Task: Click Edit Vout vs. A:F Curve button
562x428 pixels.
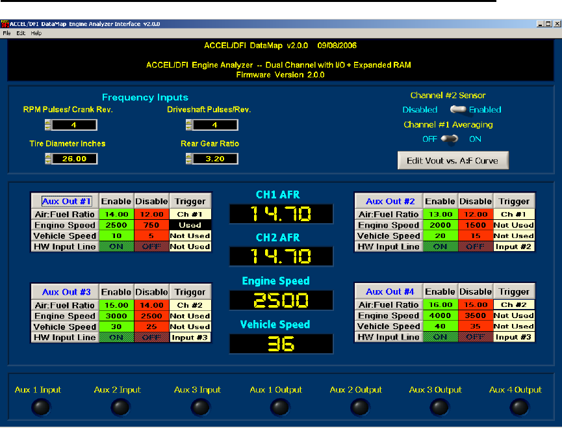Action: [x=453, y=161]
